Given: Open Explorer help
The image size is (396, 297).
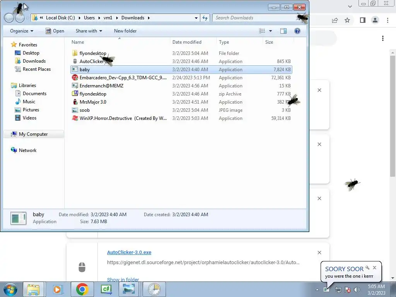Looking at the screenshot, I should pyautogui.click(x=297, y=31).
